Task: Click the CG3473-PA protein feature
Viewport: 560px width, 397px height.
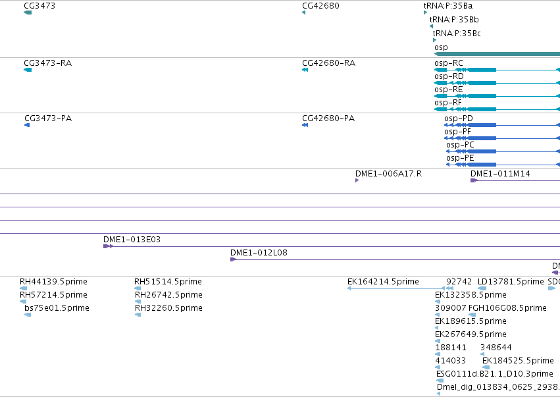Action: click(27, 125)
